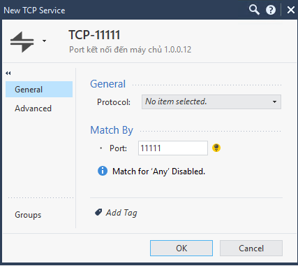This screenshot has height=266, width=298.
Task: Open dropdown arrow beside service icon
Action: 44,41
